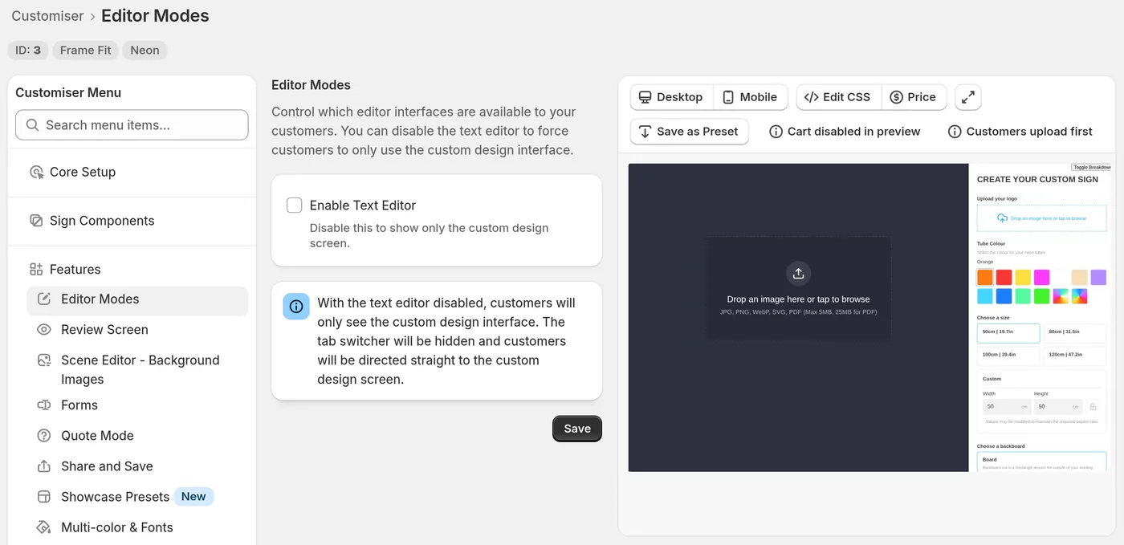Switch preview to Desktop view

[671, 97]
